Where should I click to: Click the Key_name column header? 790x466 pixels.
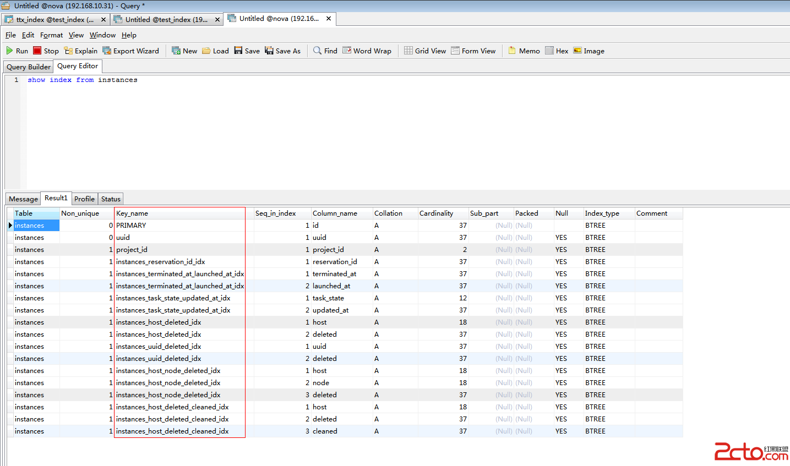(x=179, y=213)
